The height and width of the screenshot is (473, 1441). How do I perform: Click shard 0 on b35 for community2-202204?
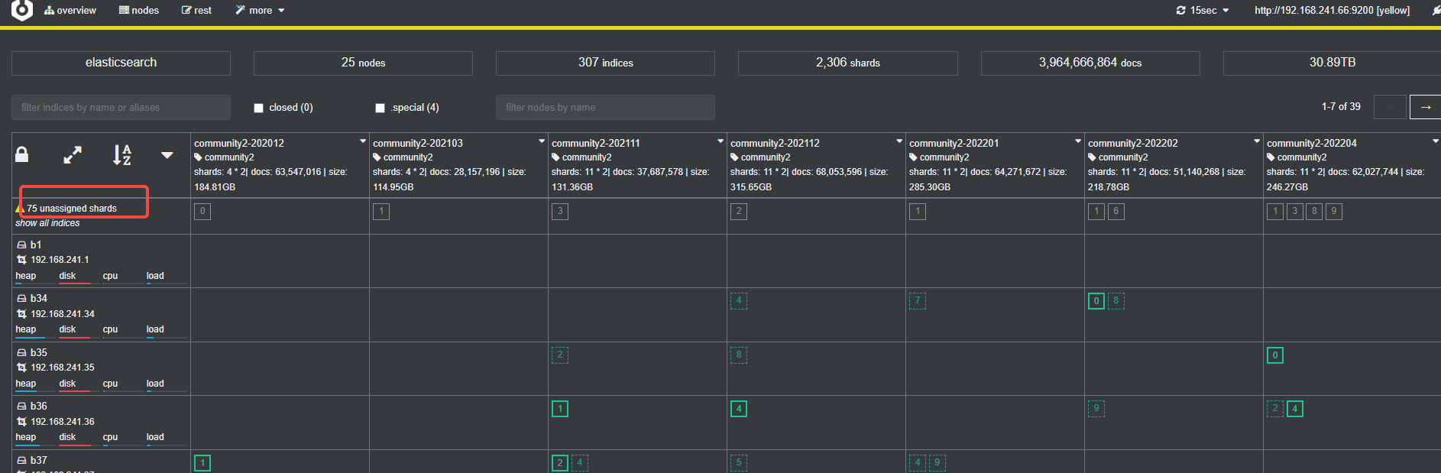pyautogui.click(x=1275, y=355)
